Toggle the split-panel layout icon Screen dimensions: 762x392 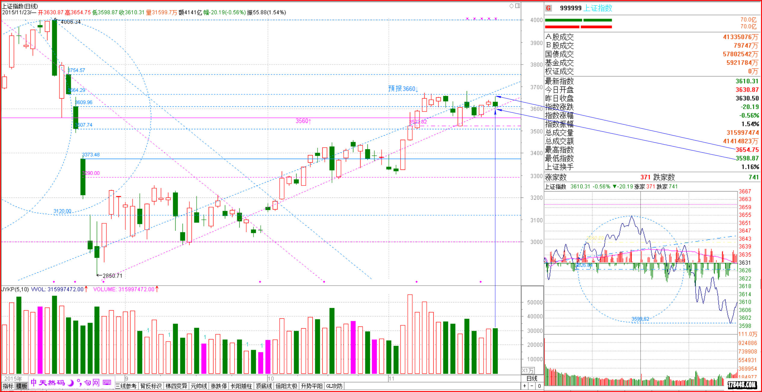point(518,6)
